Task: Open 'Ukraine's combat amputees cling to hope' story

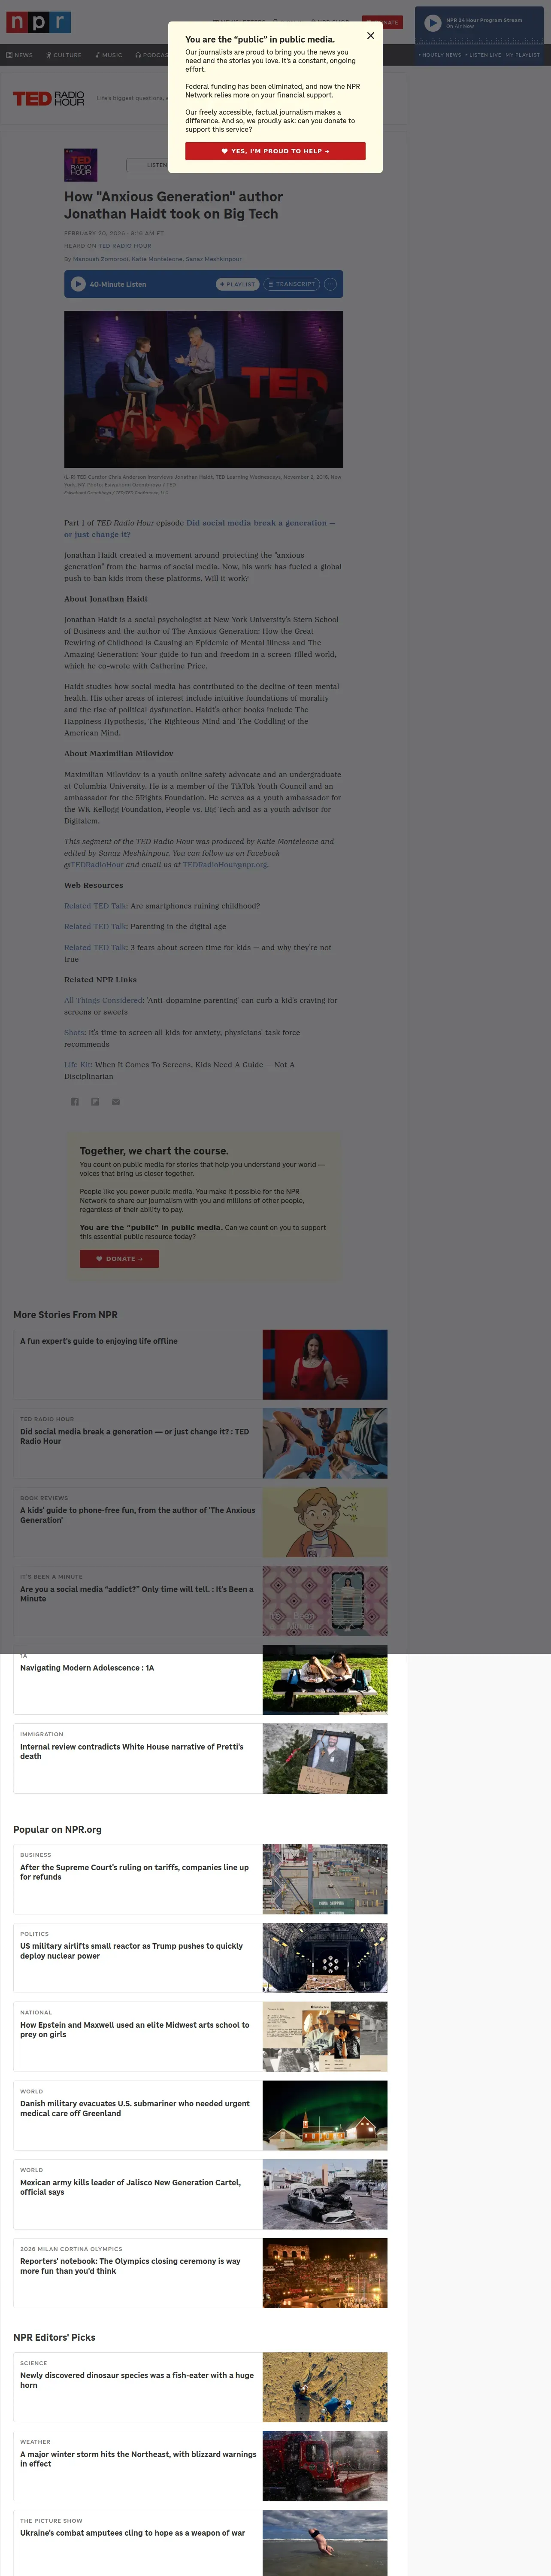Action: 133,2533
